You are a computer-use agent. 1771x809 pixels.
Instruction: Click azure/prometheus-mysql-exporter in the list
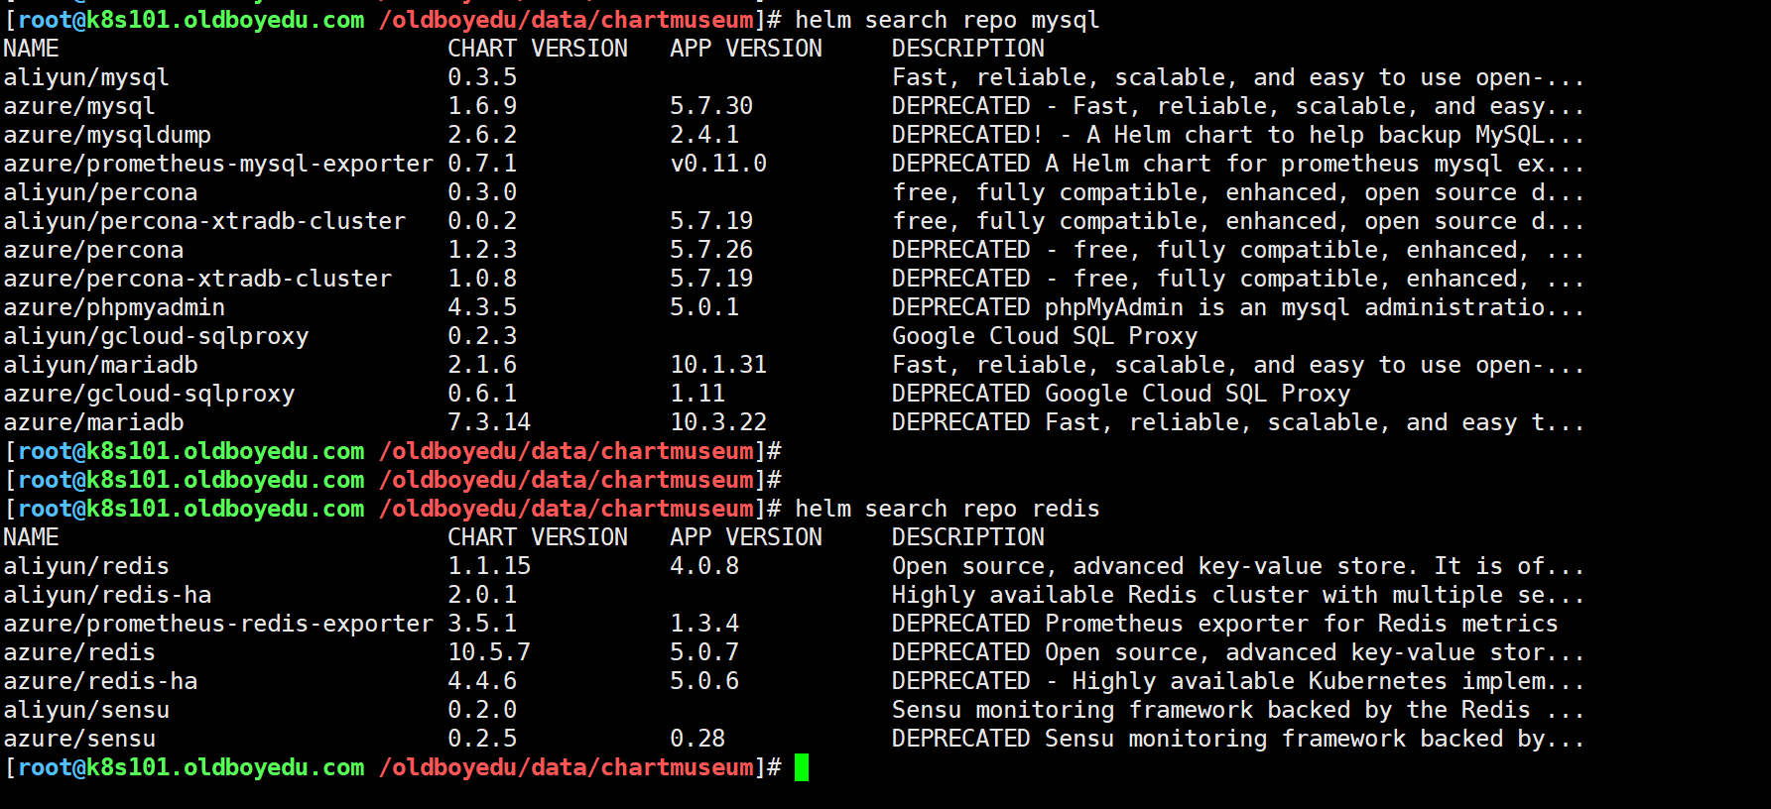218,164
